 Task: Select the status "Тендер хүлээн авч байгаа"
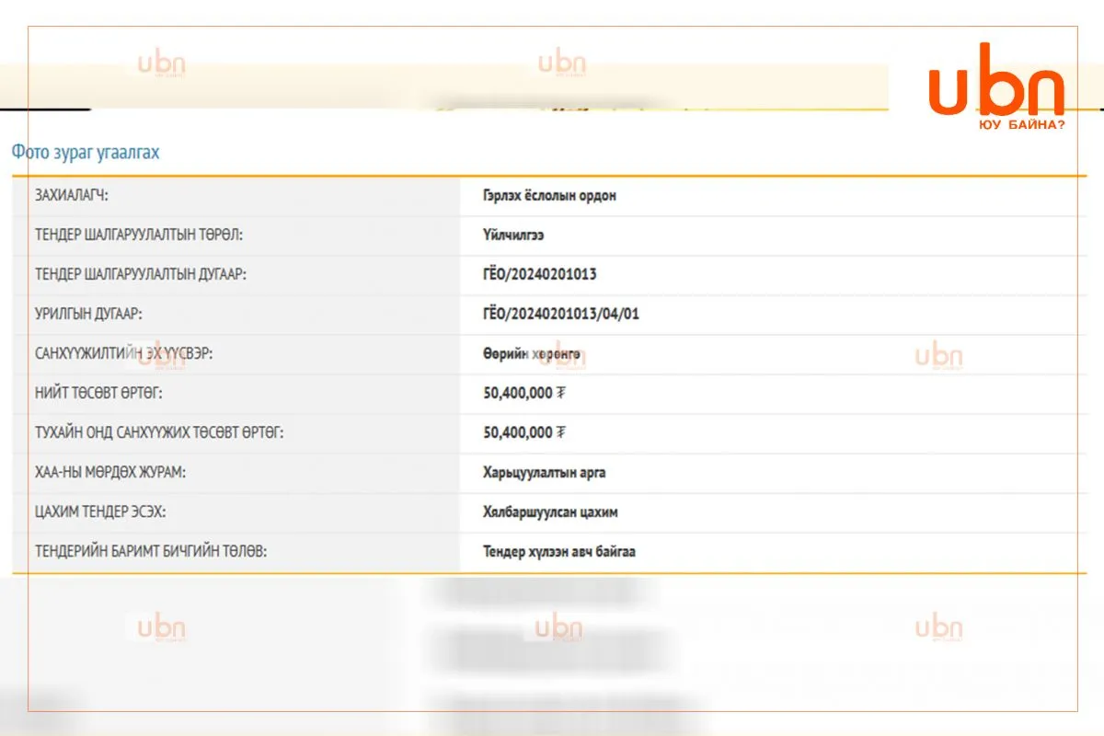[559, 552]
